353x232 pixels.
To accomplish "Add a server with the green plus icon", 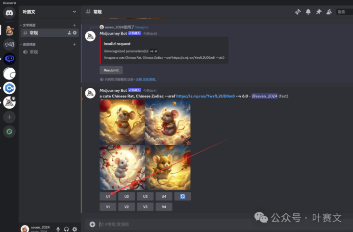I will [x=9, y=117].
